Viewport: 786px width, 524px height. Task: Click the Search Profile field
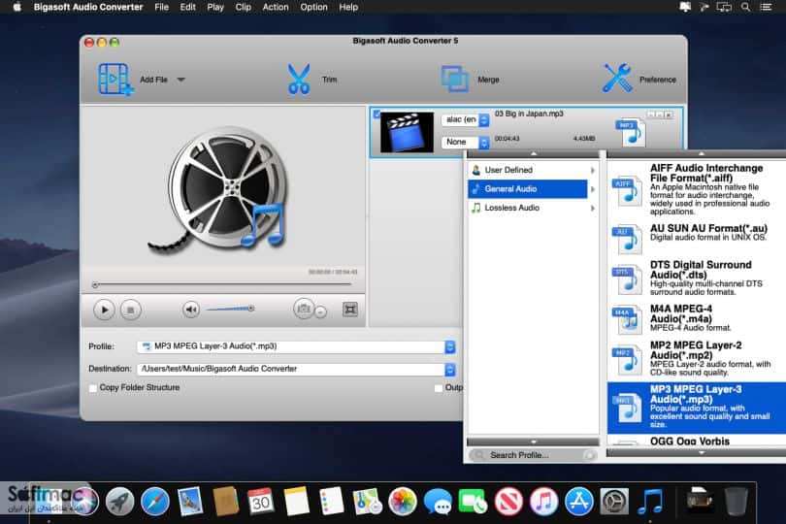click(533, 455)
